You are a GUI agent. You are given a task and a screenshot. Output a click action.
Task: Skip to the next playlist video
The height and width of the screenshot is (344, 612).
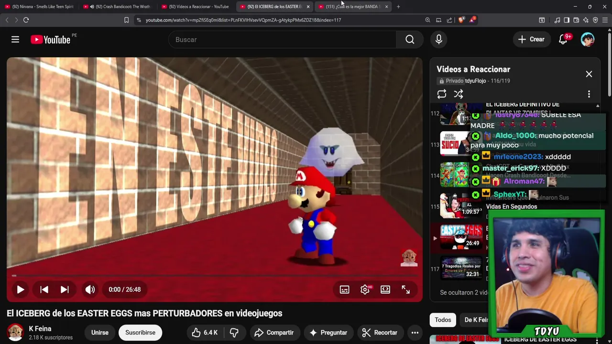point(65,290)
